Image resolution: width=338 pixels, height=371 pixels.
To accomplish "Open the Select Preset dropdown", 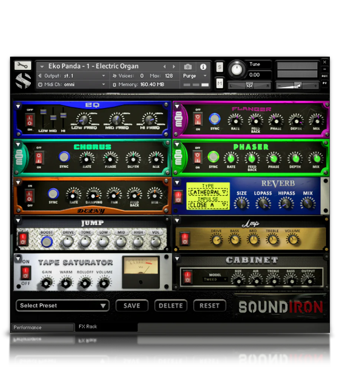I will click(63, 305).
